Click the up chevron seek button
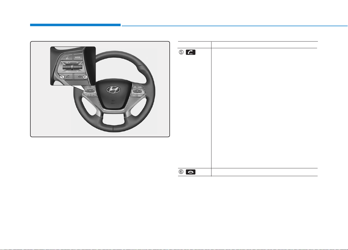The width and height of the screenshot is (348, 250). (x=77, y=63)
